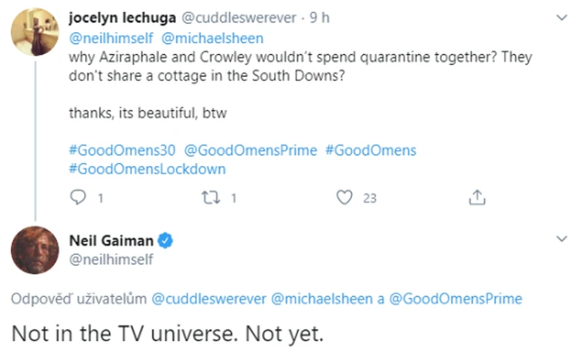
Task: Open Neil Gaiman's avatar photo
Action: click(x=34, y=249)
